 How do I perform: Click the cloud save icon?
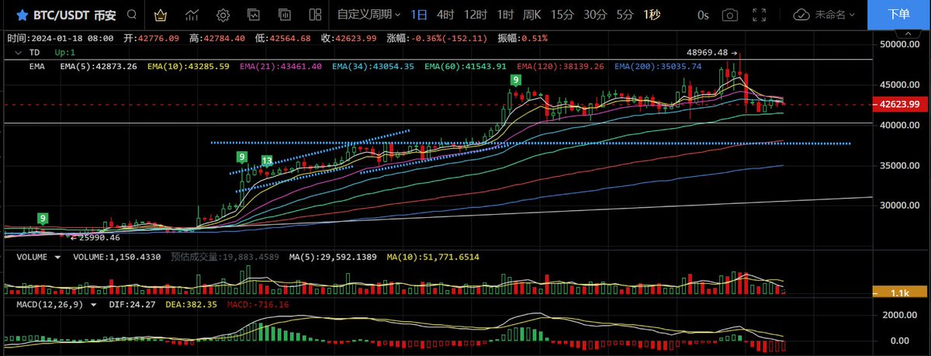[801, 15]
